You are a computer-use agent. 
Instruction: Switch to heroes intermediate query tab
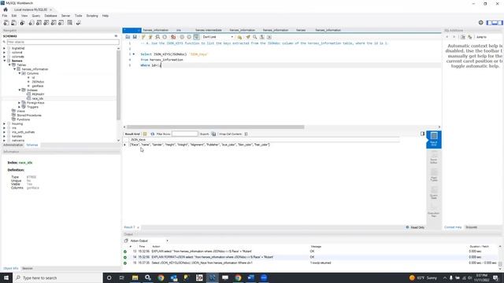point(209,30)
